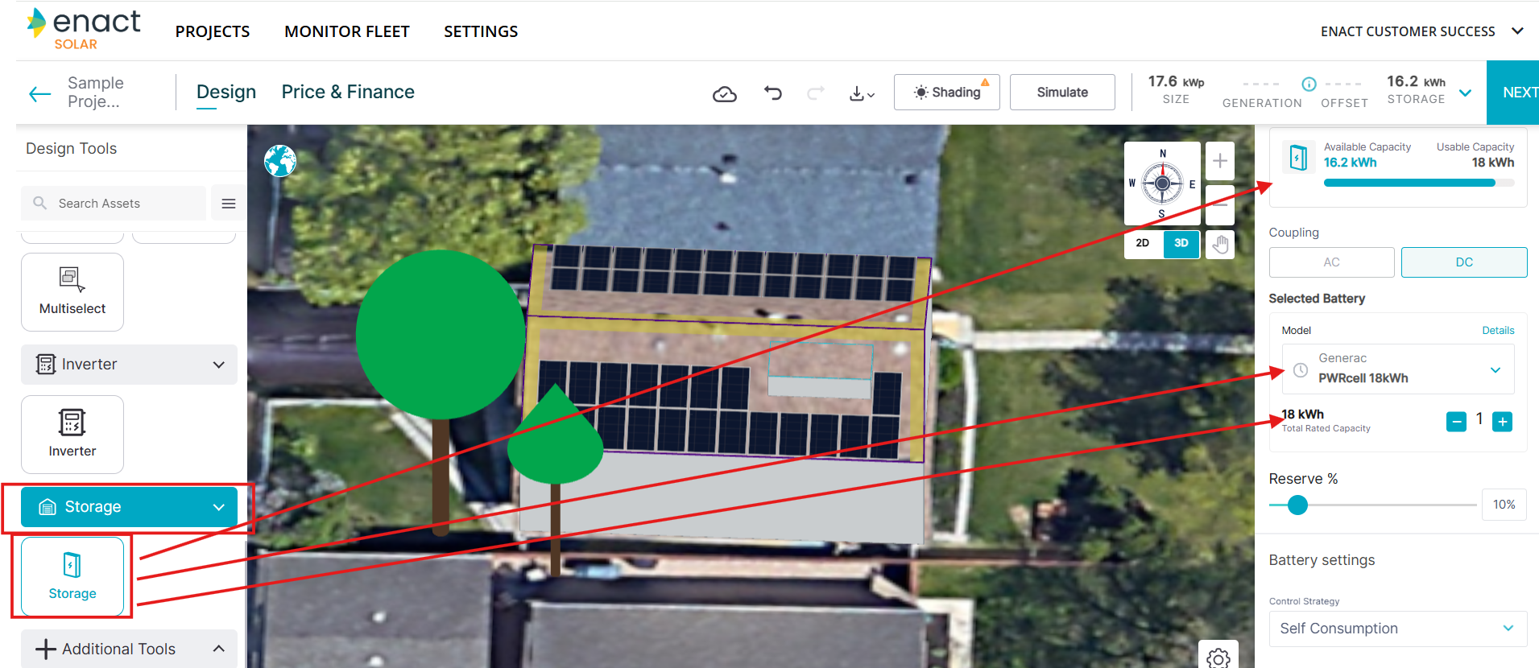The height and width of the screenshot is (668, 1539).
Task: Switch map view to 3D
Action: [x=1181, y=243]
